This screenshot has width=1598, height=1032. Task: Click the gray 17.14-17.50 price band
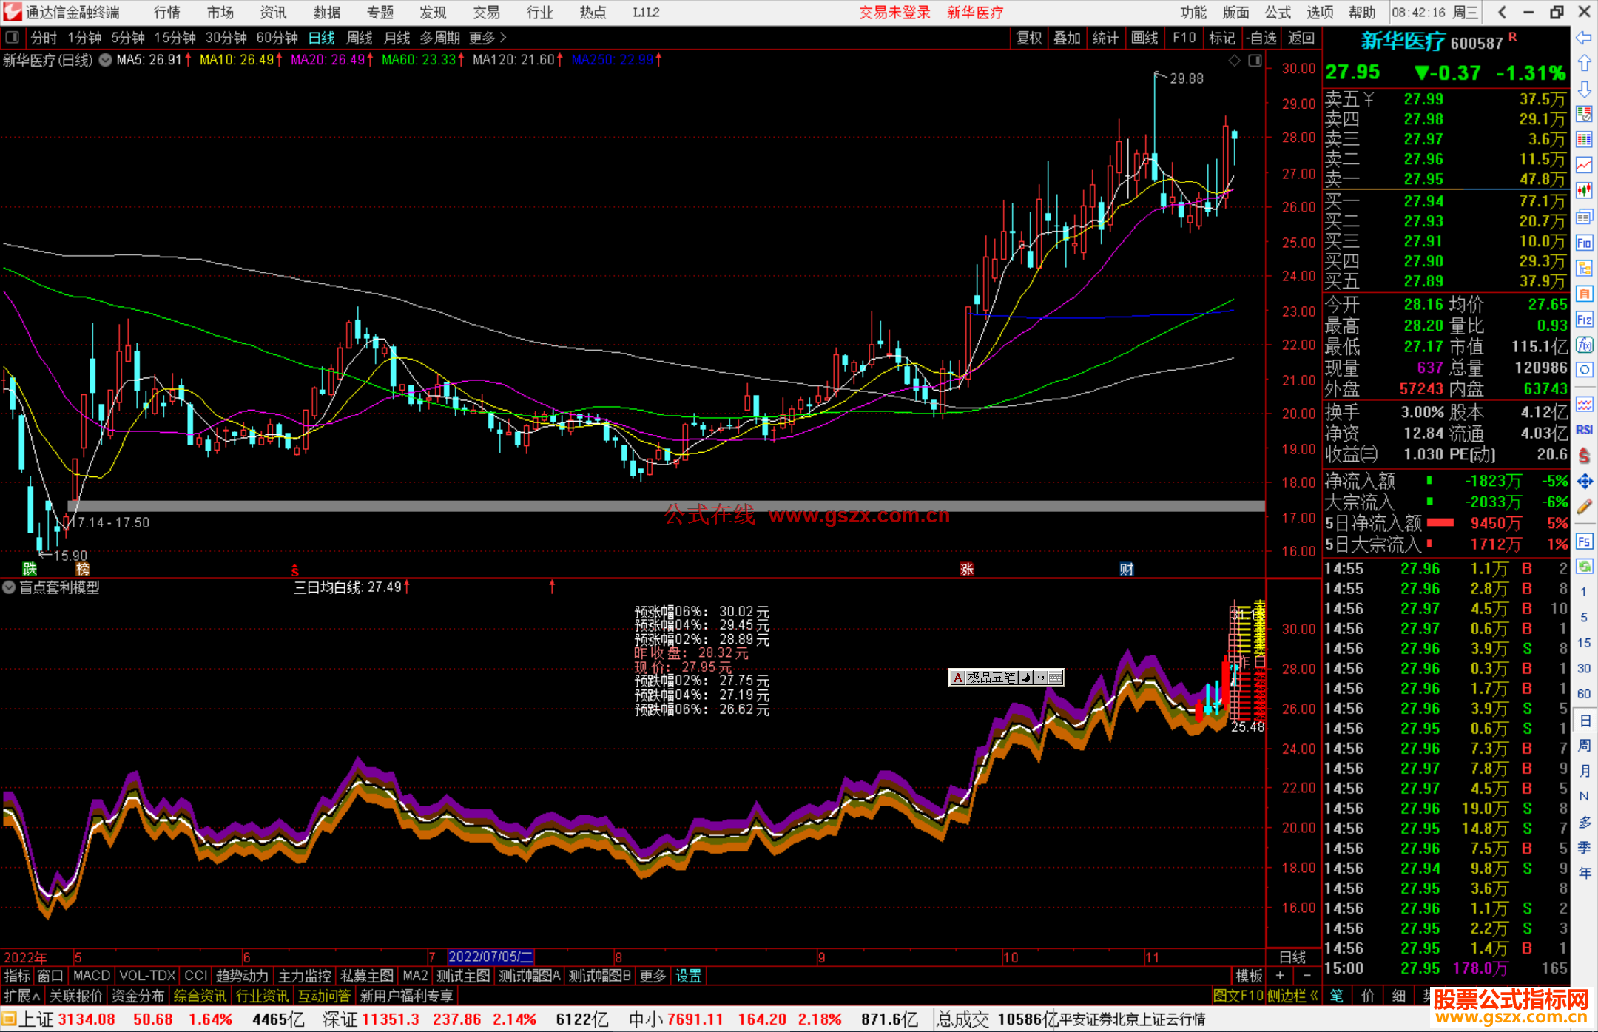(x=444, y=506)
